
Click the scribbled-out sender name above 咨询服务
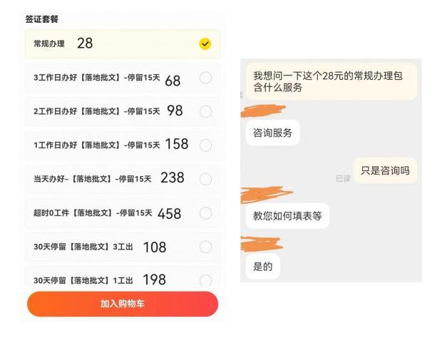264,110
